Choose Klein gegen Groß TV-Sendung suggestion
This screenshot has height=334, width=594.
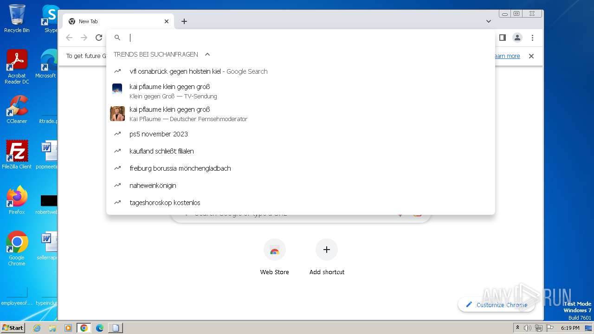(301, 91)
